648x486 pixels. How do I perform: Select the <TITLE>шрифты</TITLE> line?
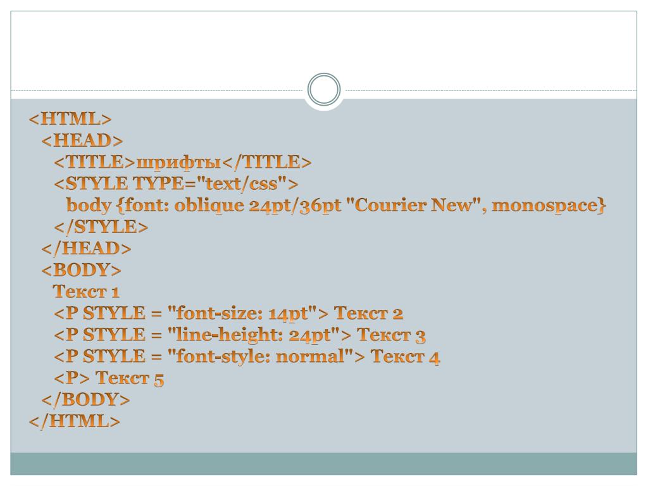tap(183, 161)
